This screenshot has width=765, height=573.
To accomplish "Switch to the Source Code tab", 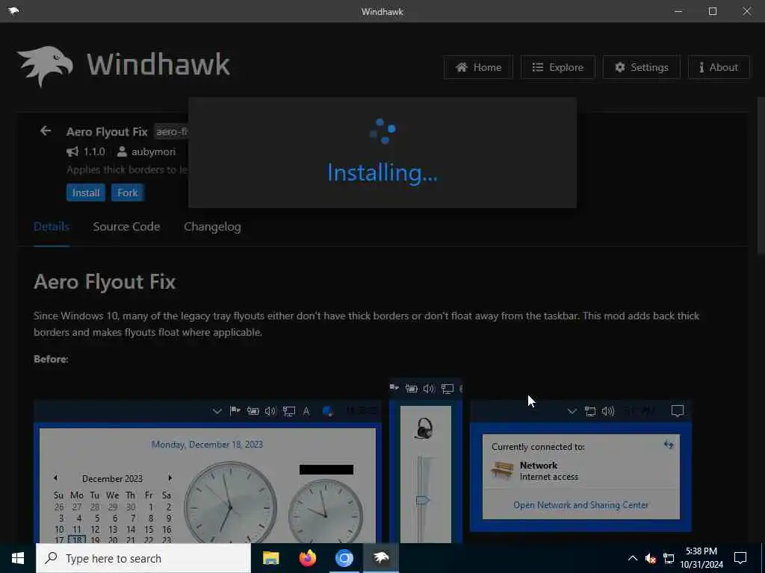I will pyautogui.click(x=126, y=227).
